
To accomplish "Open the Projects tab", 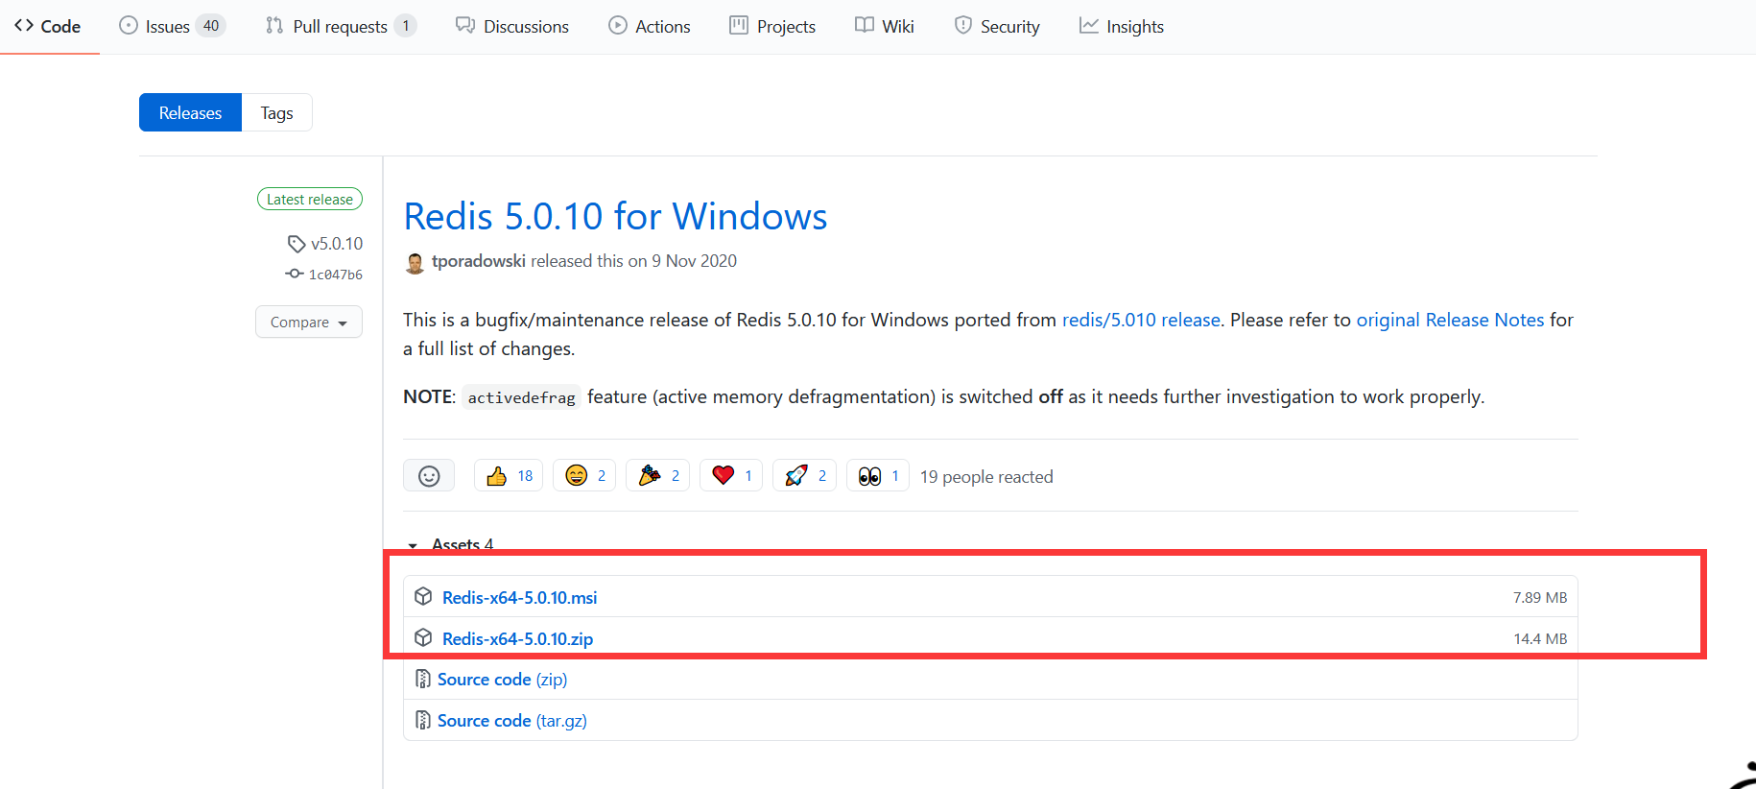I will [x=772, y=26].
